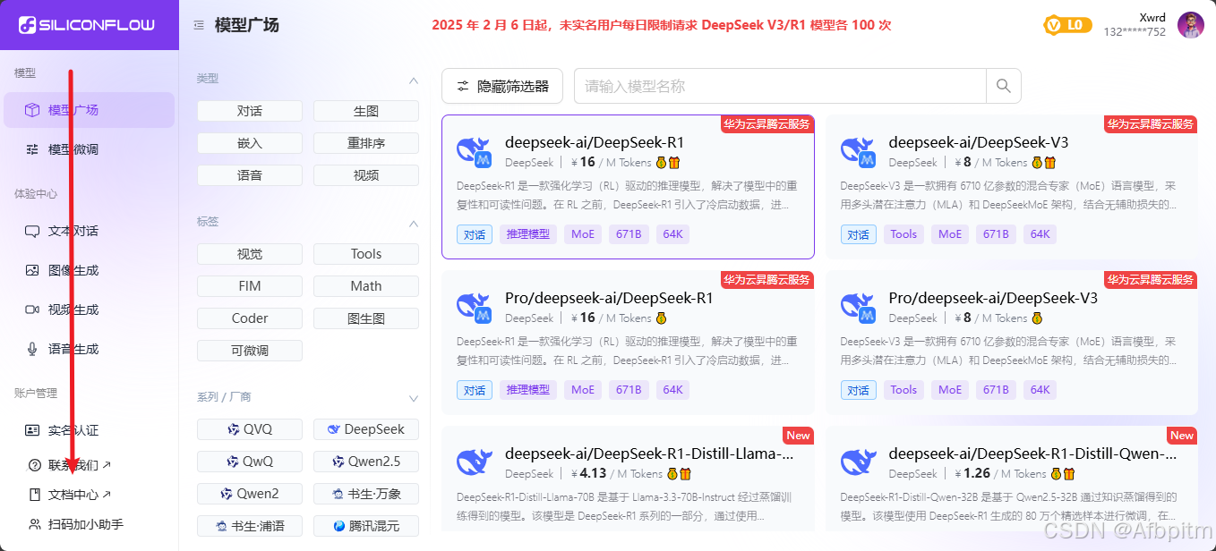Open 实名认证 account page
The image size is (1216, 551).
[x=88, y=430]
